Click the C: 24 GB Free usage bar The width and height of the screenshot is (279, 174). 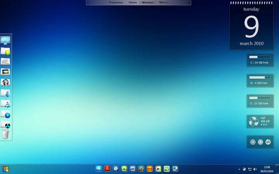click(260, 57)
